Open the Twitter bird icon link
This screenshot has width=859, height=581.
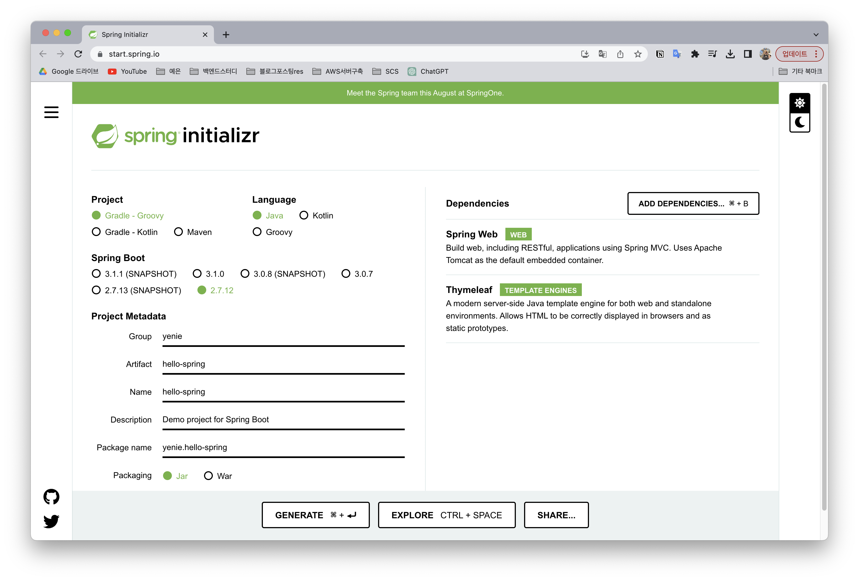coord(51,521)
